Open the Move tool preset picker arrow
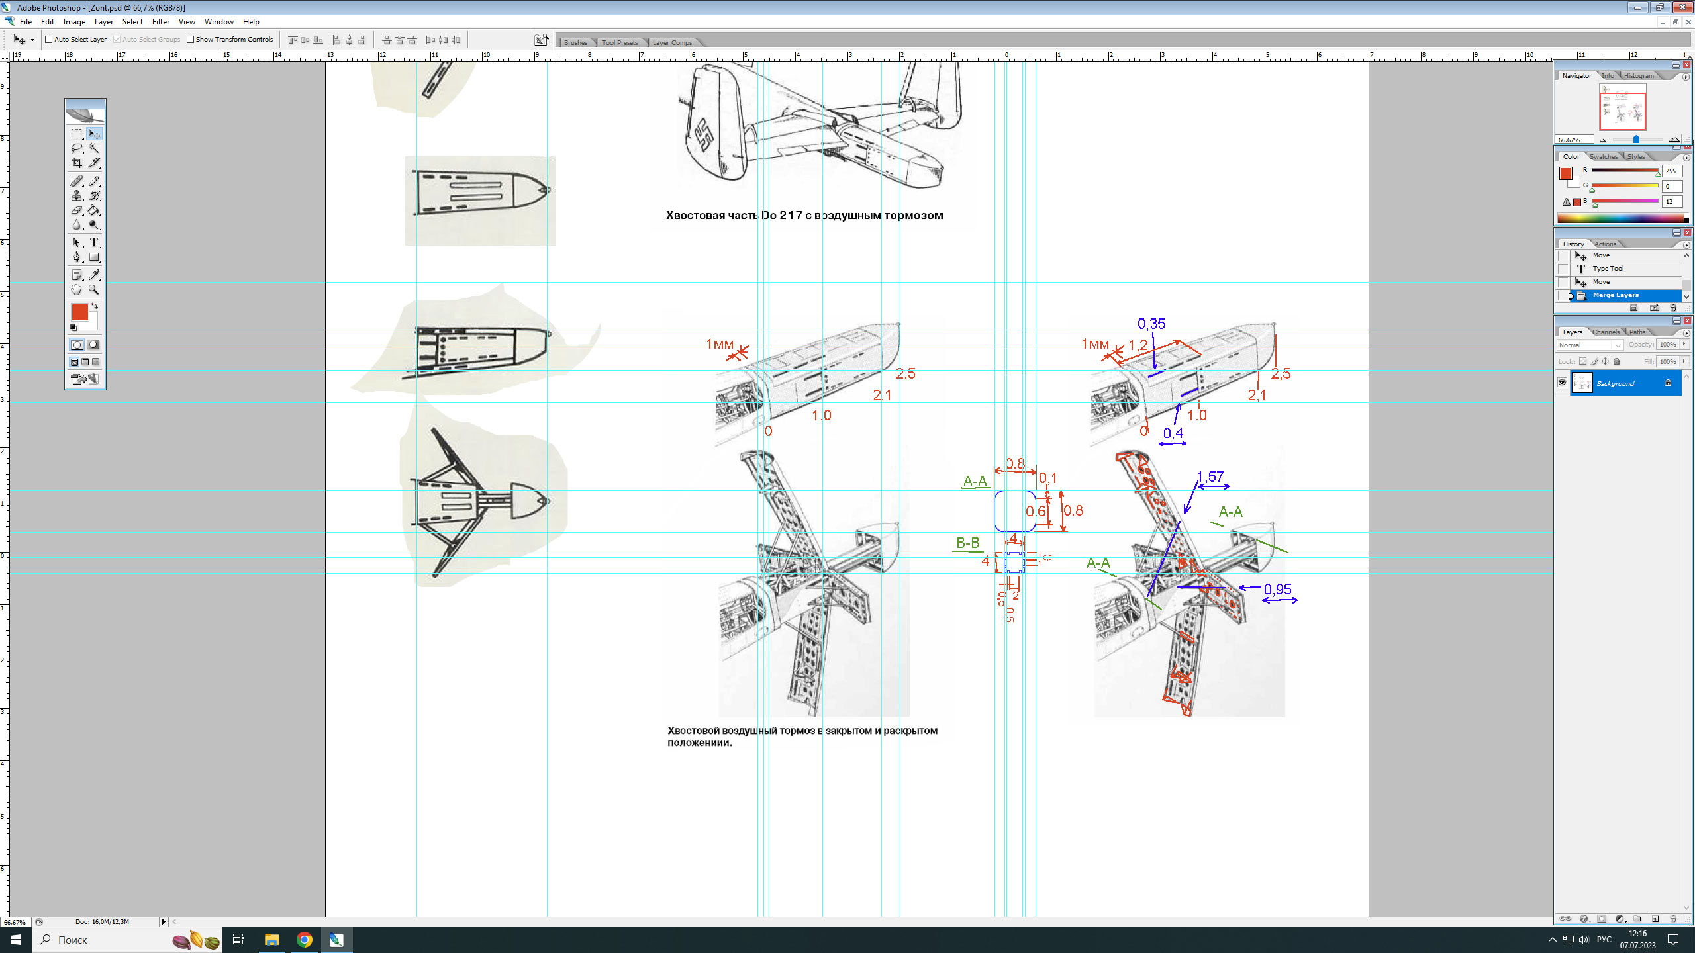1695x953 pixels. 32,40
